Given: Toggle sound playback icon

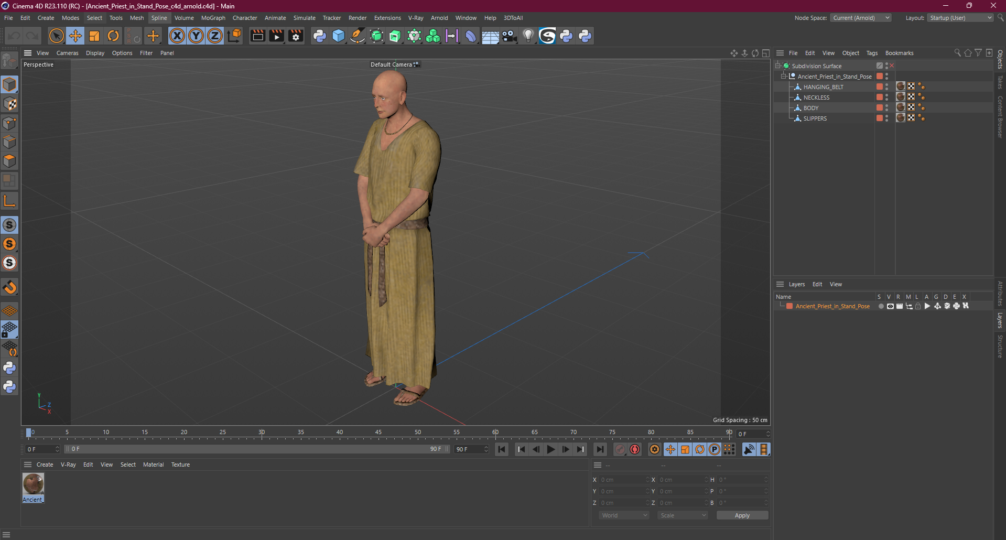Looking at the screenshot, I should 749,449.
